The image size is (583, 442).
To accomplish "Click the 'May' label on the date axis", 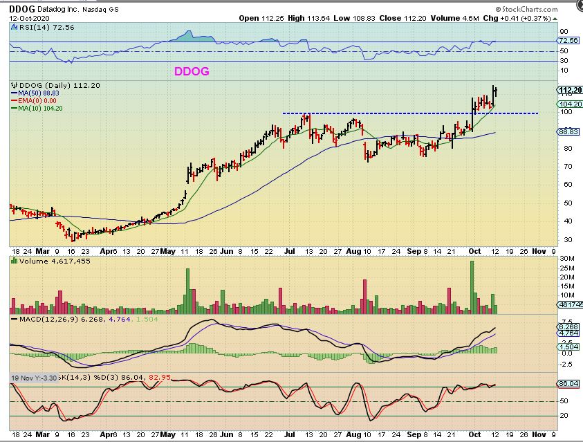I will point(169,250).
